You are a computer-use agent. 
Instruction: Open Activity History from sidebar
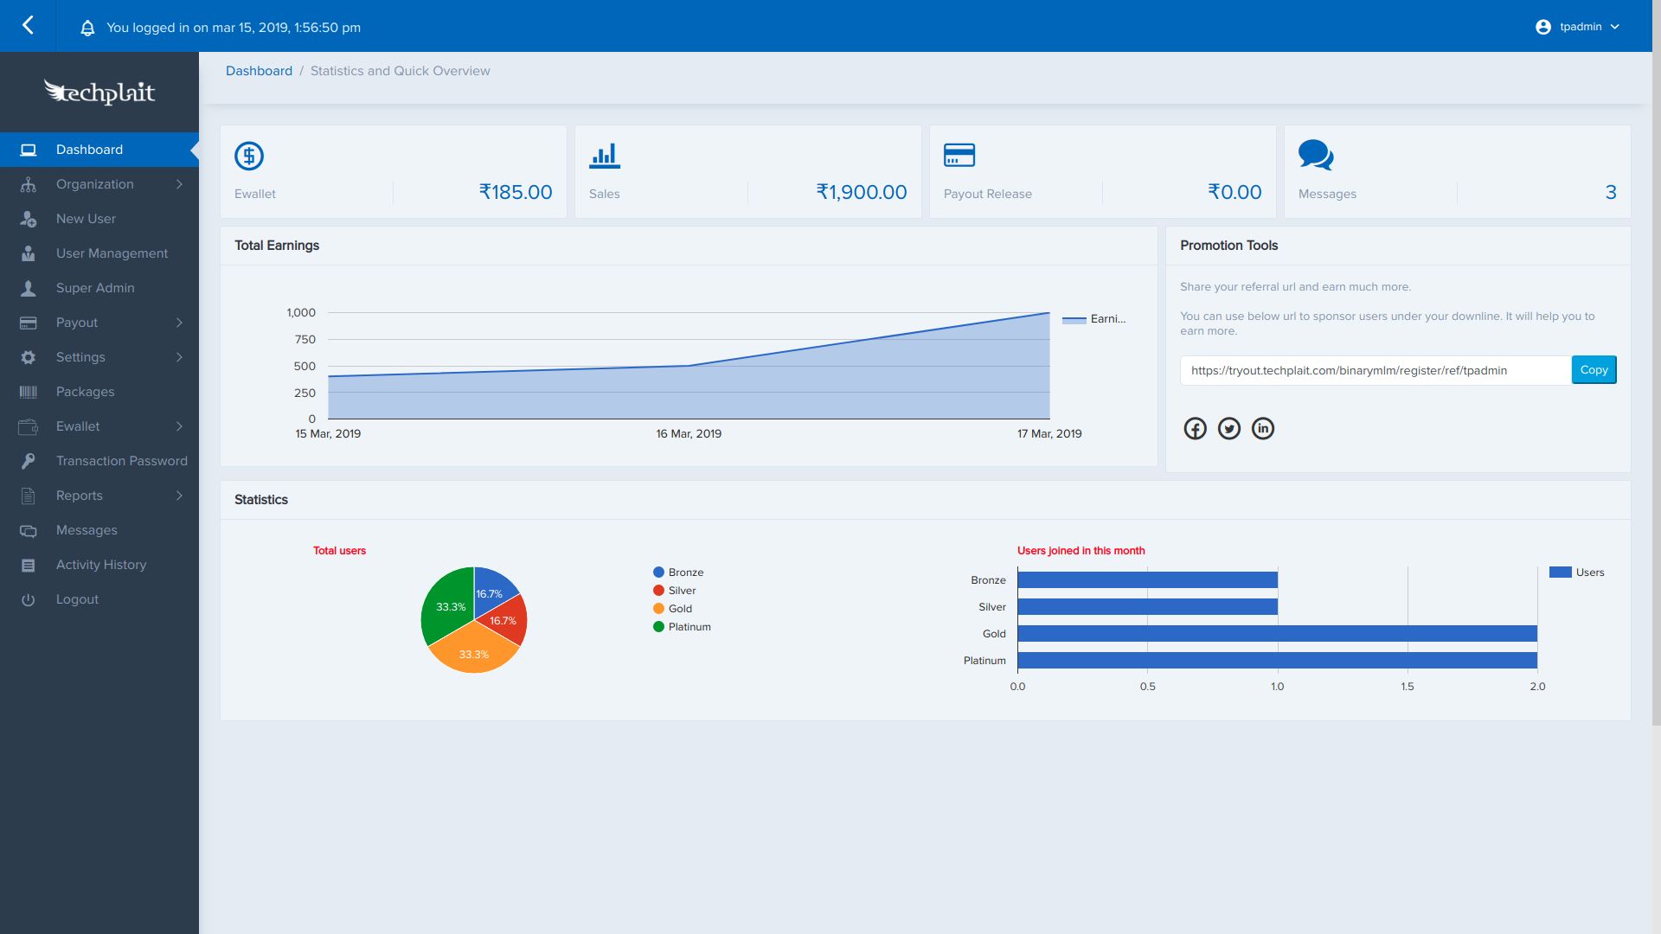100,565
